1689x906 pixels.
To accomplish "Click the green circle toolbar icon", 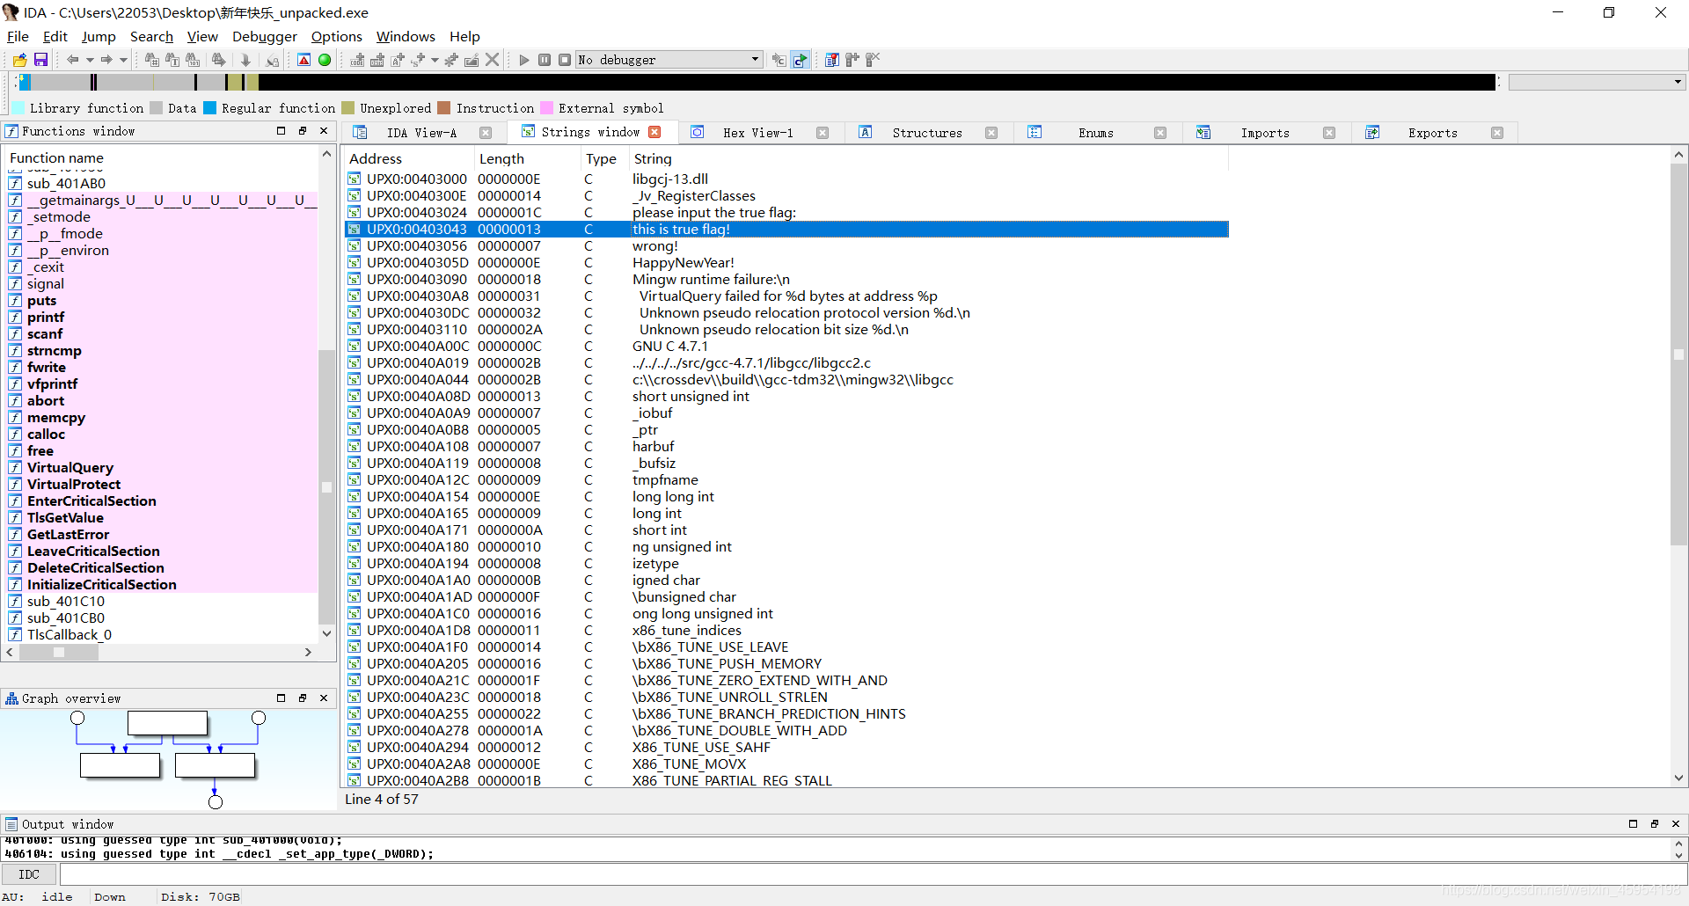I will 325,60.
